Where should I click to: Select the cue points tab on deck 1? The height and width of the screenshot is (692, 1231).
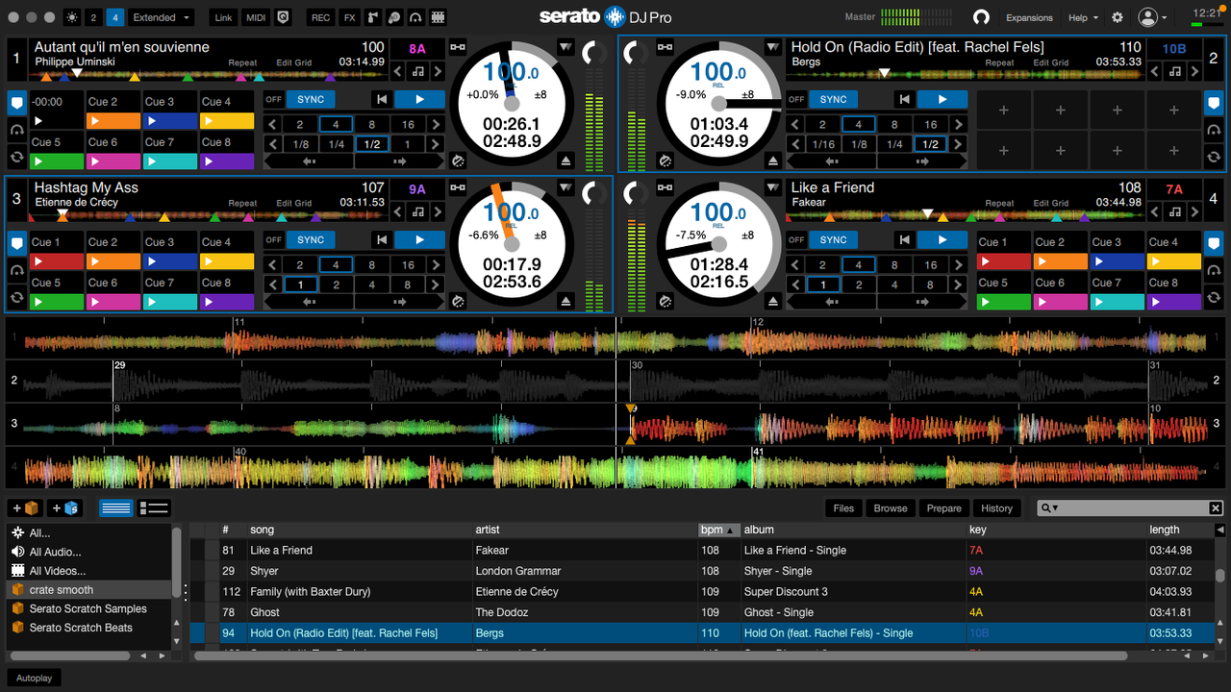(16, 103)
